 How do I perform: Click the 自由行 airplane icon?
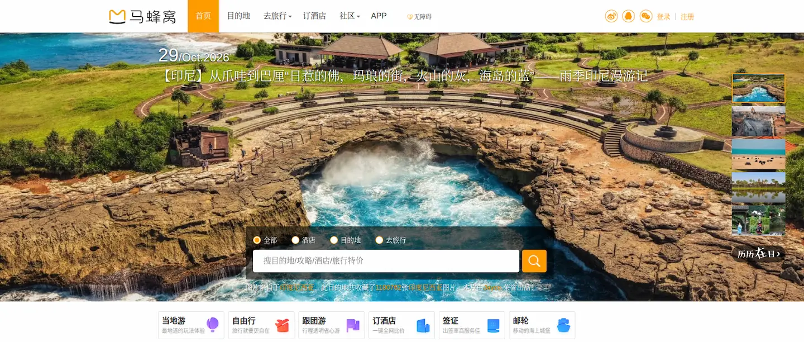283,325
